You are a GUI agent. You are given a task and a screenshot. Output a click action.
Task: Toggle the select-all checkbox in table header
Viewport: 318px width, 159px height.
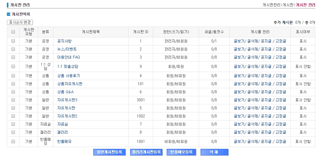click(x=13, y=32)
